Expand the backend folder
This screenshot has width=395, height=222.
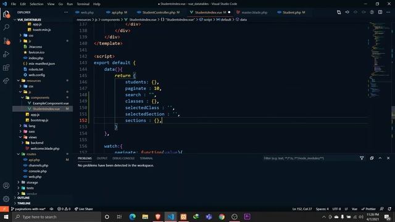coord(37,142)
